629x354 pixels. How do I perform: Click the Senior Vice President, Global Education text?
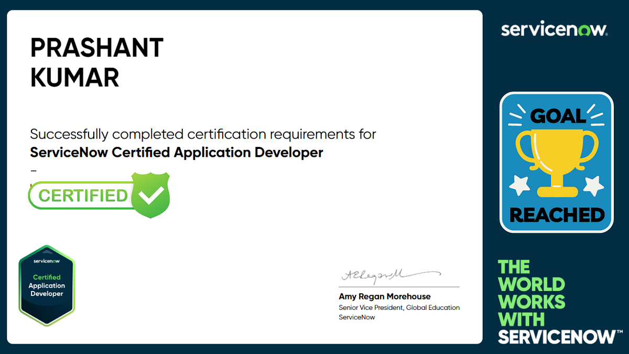pyautogui.click(x=398, y=307)
